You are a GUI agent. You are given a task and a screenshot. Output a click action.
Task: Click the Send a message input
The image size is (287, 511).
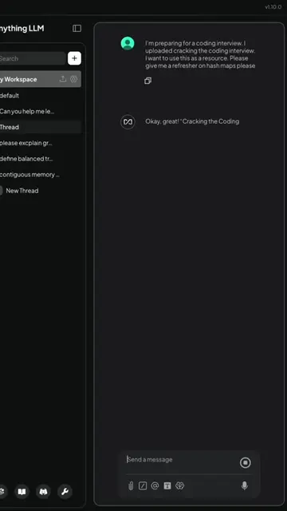click(x=181, y=460)
